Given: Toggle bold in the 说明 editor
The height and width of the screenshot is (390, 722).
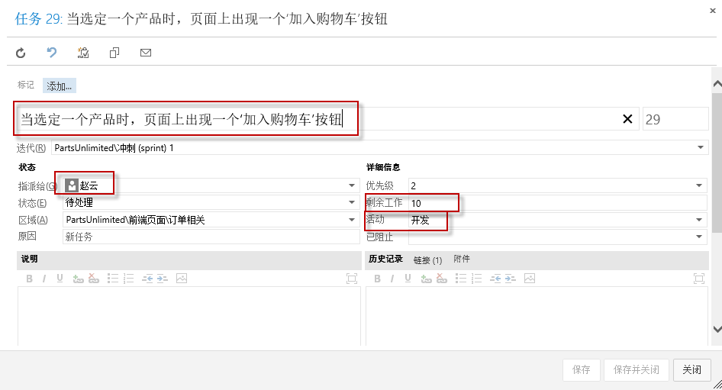Looking at the screenshot, I should coord(30,279).
